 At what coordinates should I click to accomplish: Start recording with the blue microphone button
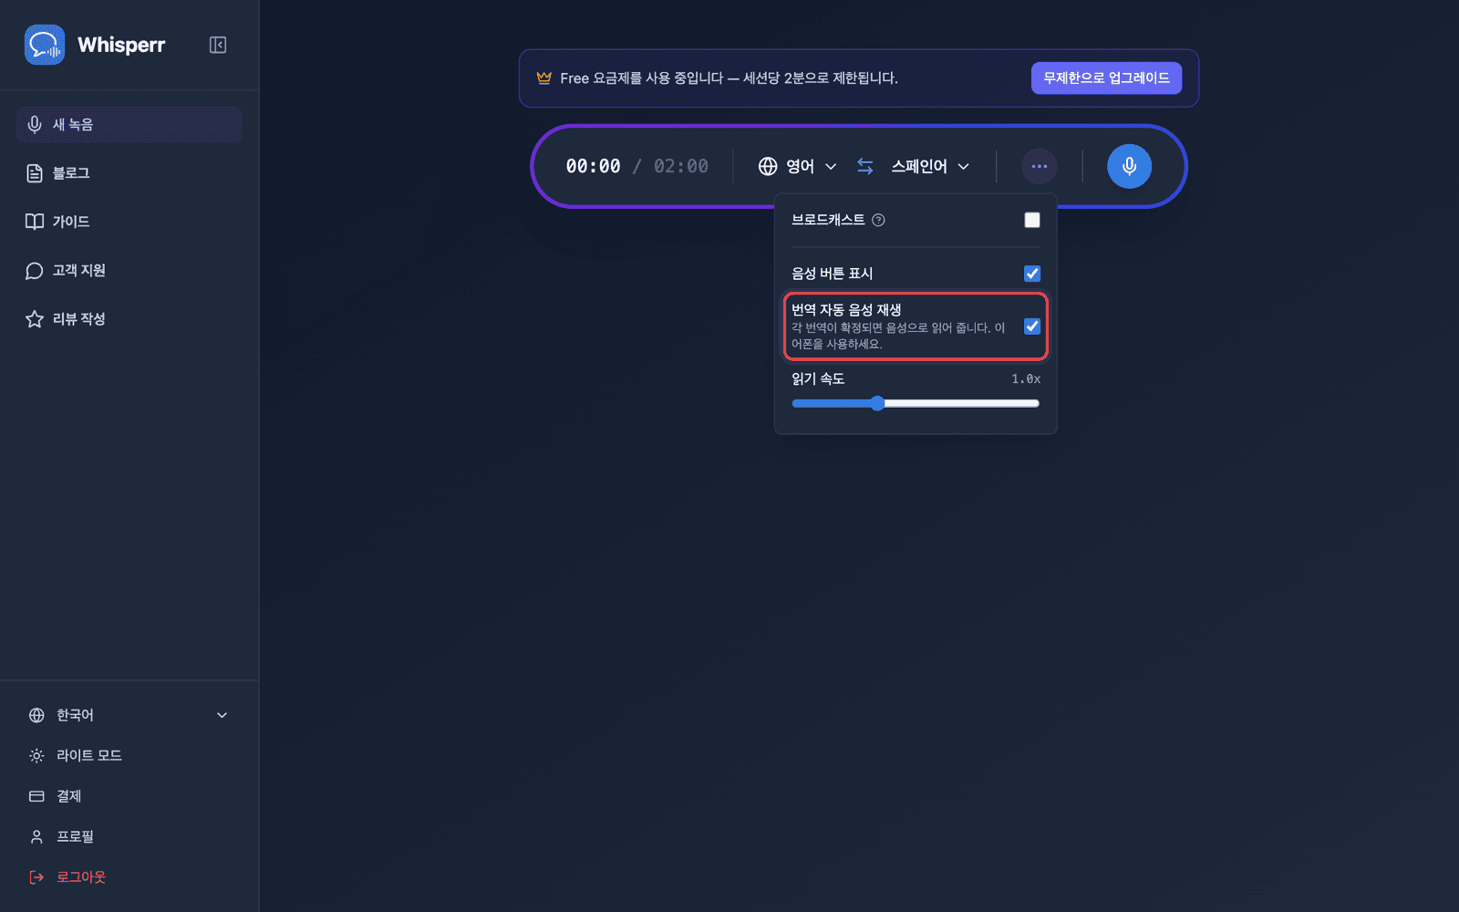tap(1129, 166)
